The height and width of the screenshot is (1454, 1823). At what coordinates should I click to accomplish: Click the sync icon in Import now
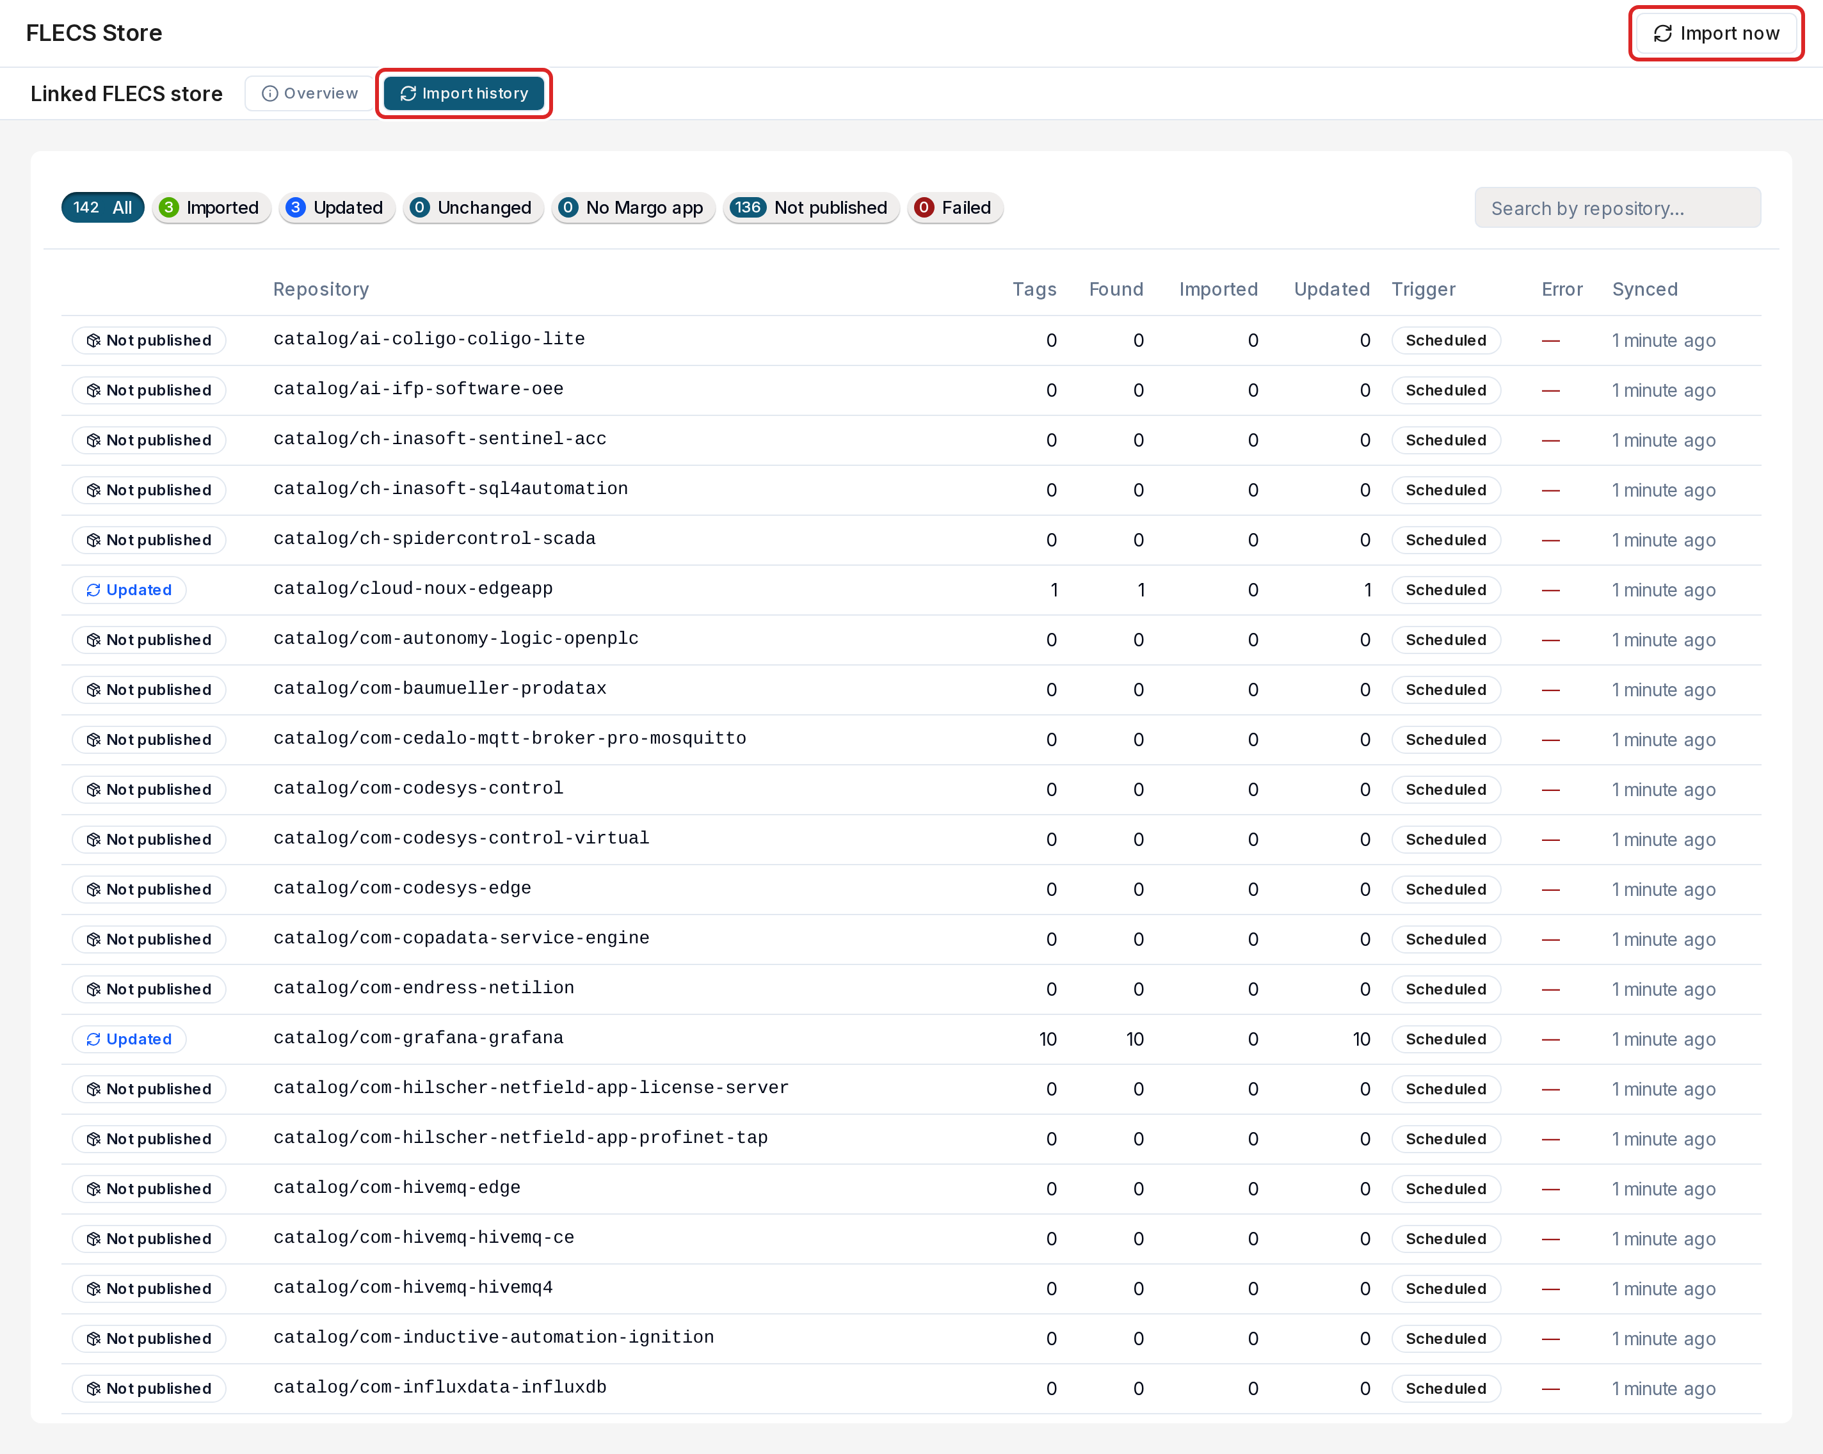1662,33
